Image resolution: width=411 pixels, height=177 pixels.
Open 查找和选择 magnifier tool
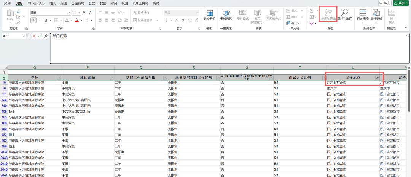pos(344,15)
